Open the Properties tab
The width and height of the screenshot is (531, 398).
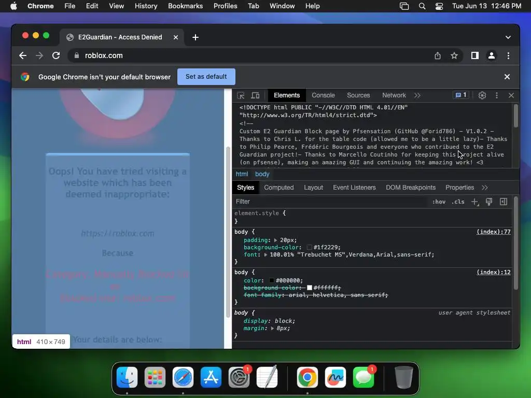point(459,188)
